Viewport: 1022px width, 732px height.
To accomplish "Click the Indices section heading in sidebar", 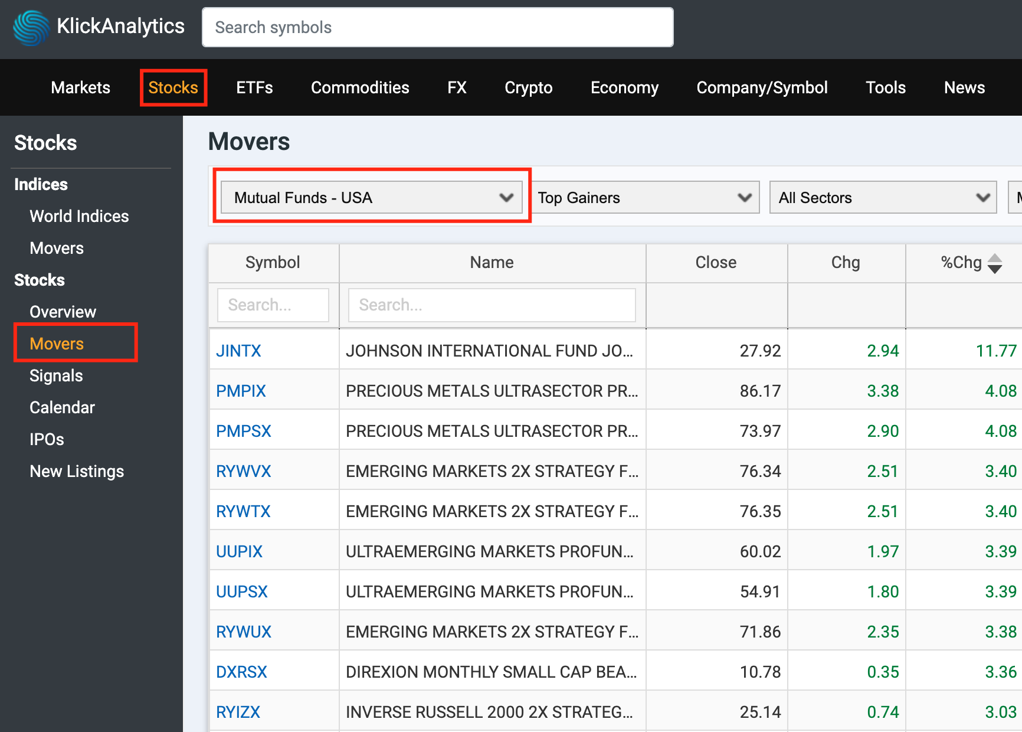I will pos(41,184).
